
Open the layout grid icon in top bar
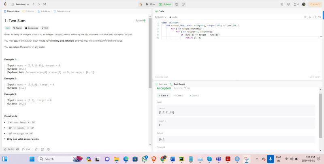click(x=282, y=4)
